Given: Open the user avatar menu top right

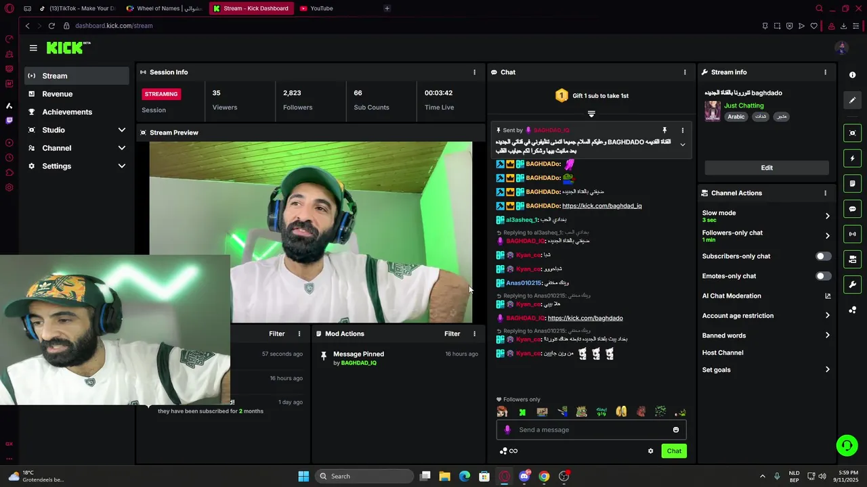Looking at the screenshot, I should point(842,47).
